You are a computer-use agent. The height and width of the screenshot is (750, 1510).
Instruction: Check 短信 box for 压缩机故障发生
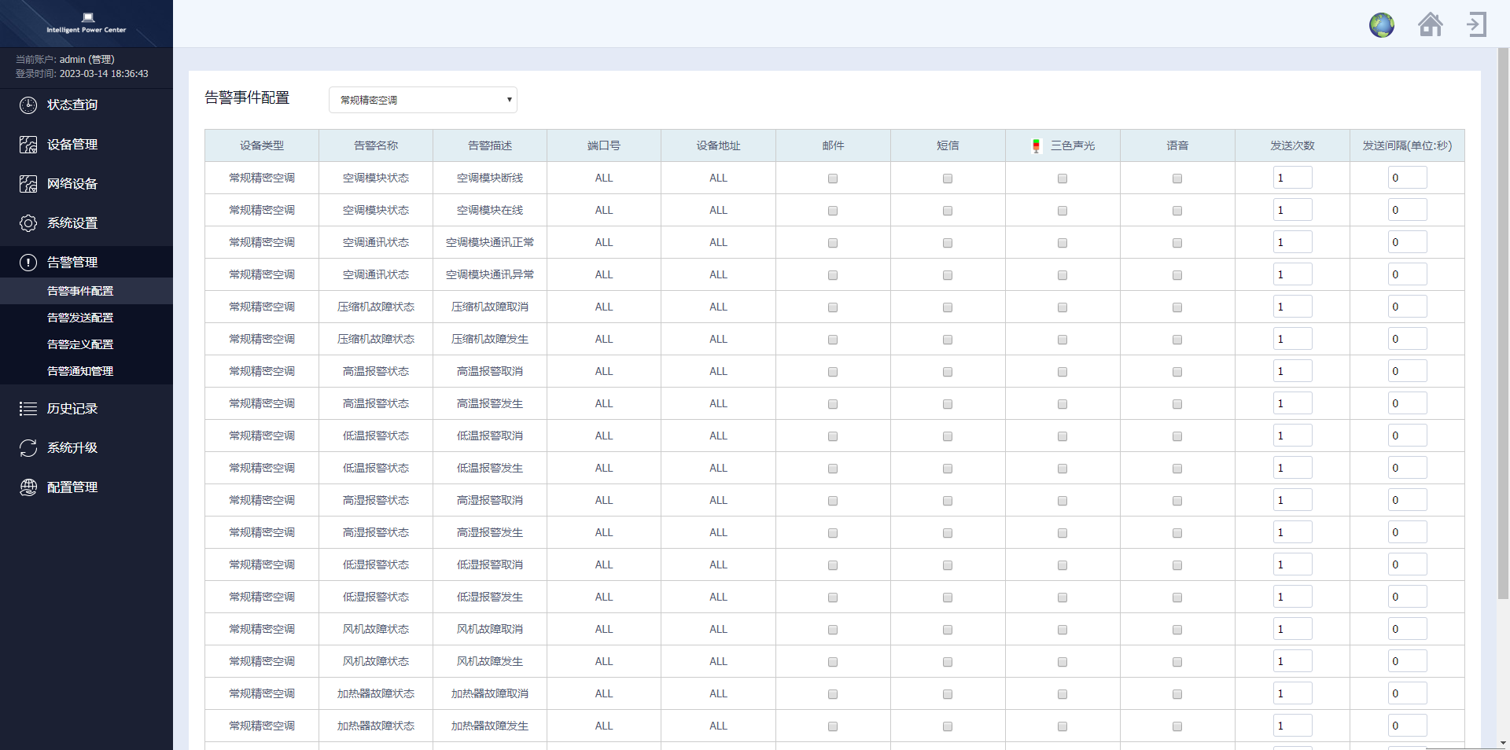[x=948, y=340]
